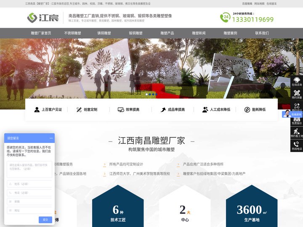Open the 不锈钢雕塑 navigation item

pyautogui.click(x=72, y=33)
